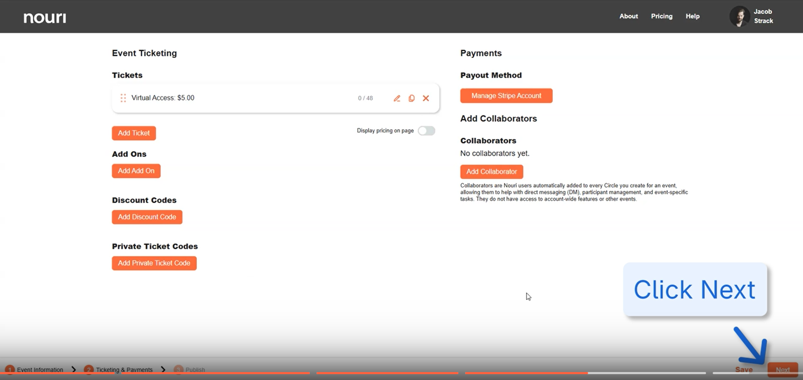Open the Pricing menu item
This screenshot has width=803, height=380.
tap(662, 16)
